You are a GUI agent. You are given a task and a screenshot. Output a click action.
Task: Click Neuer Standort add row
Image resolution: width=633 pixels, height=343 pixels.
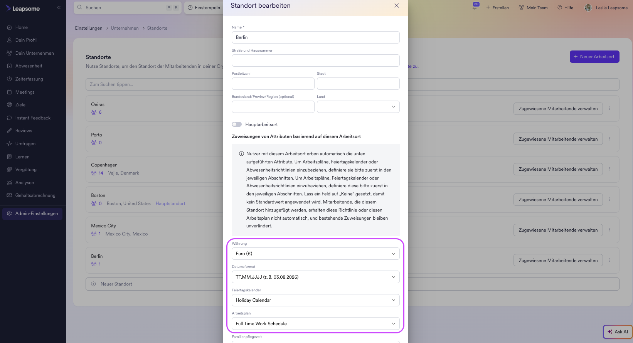(x=352, y=284)
